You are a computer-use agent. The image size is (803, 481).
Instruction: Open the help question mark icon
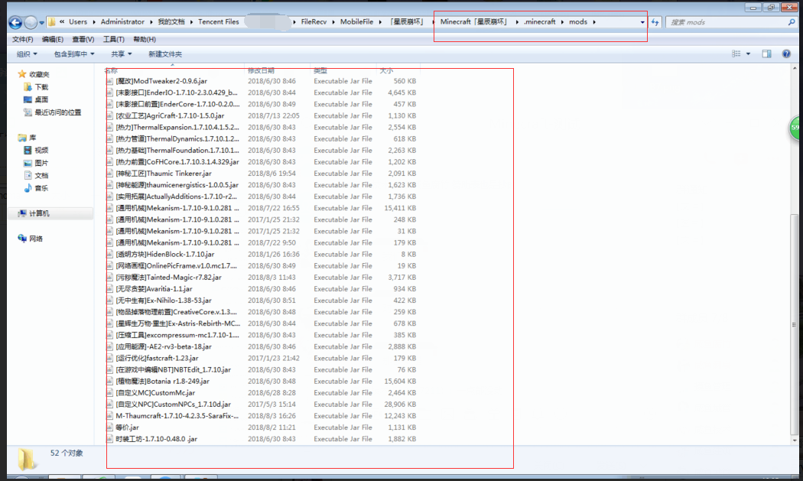pyautogui.click(x=785, y=54)
